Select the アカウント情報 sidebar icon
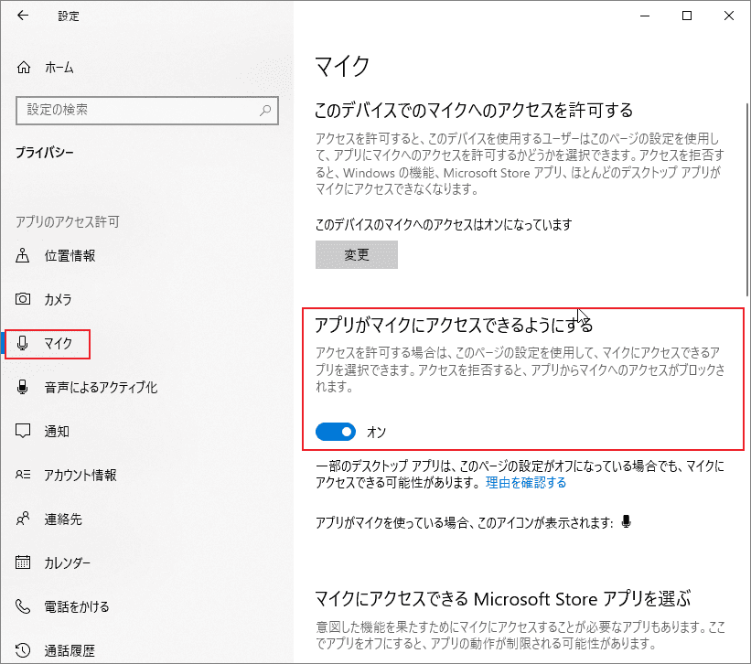Screen dimensions: 751x664 coord(23,475)
